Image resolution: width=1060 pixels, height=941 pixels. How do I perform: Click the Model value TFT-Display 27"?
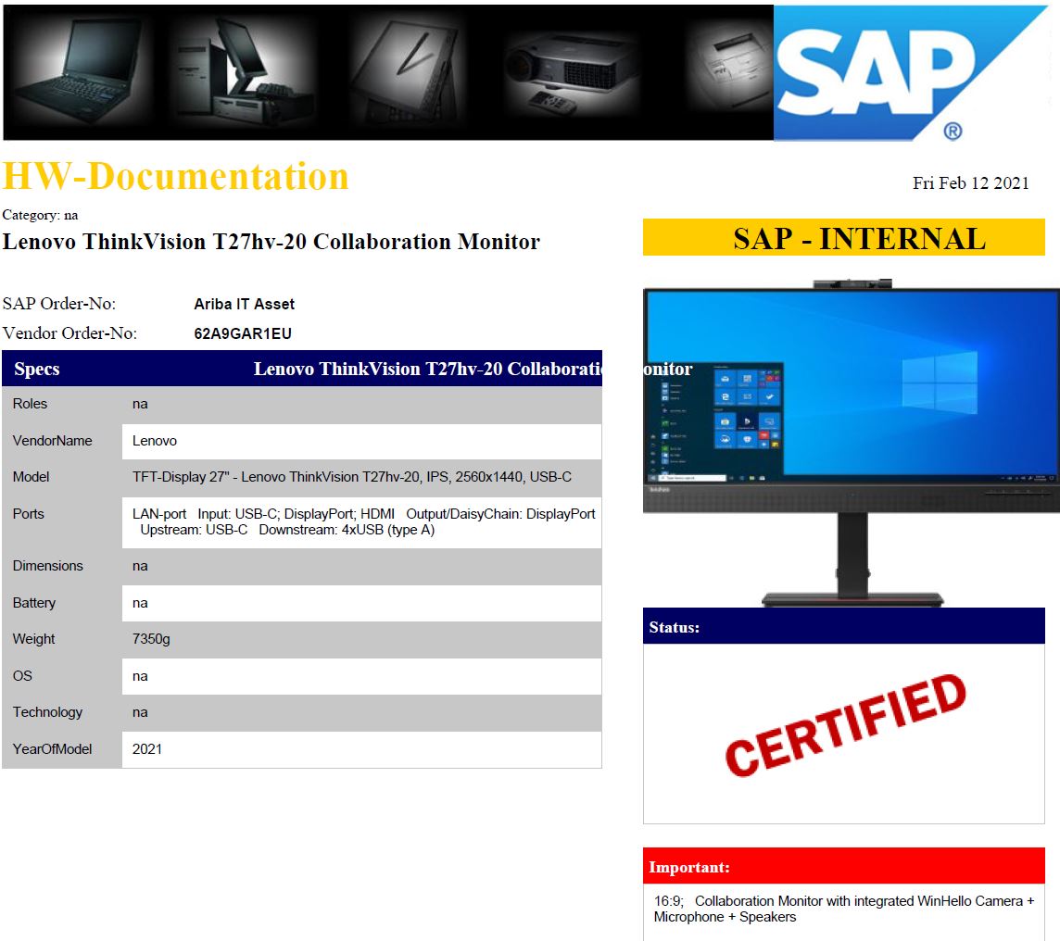click(x=351, y=477)
